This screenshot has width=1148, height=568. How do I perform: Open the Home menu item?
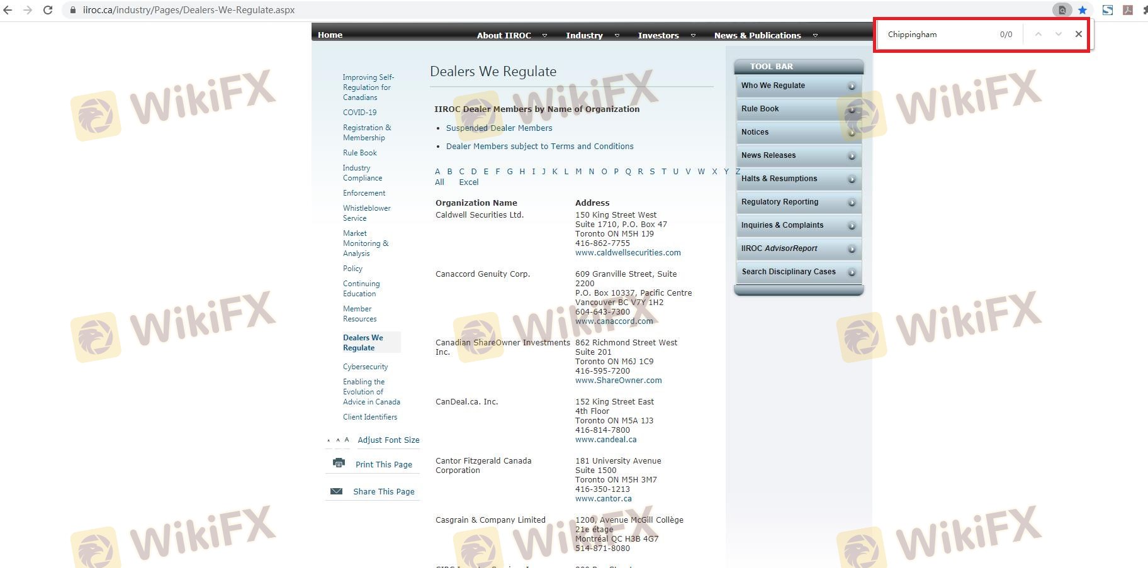tap(330, 35)
